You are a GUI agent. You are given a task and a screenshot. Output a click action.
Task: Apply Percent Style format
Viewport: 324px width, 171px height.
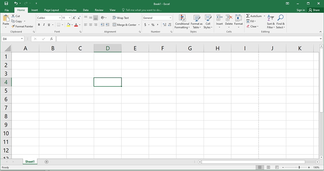153,25
